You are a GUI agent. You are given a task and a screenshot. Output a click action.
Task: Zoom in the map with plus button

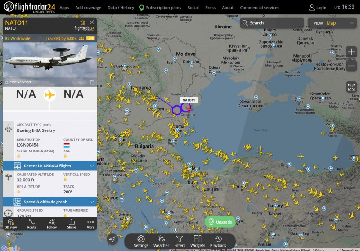coord(351,52)
